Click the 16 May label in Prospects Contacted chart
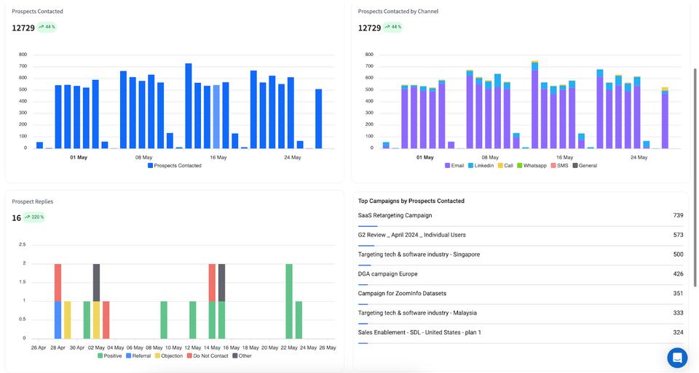The height and width of the screenshot is (373, 699). (218, 158)
